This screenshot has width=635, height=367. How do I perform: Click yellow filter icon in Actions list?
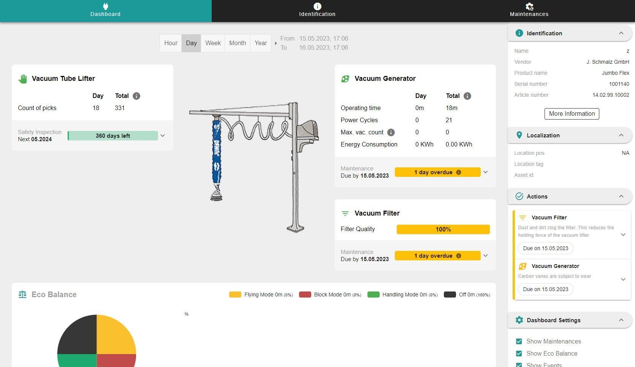click(523, 217)
